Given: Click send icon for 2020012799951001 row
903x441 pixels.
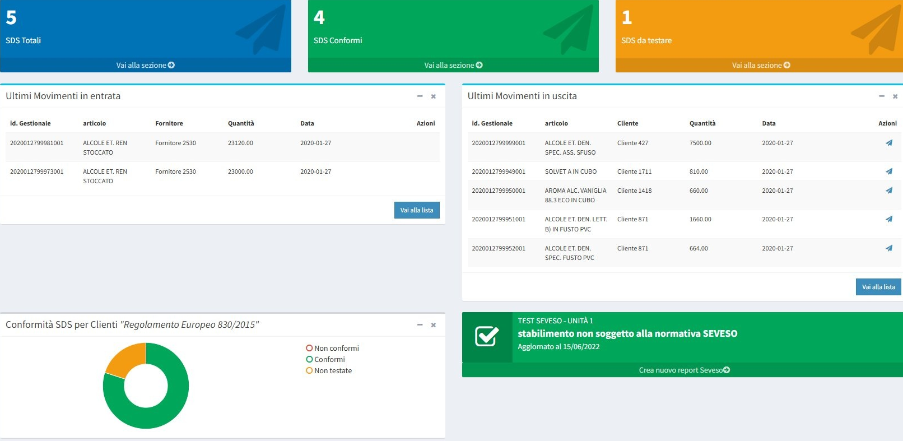Looking at the screenshot, I should [889, 219].
